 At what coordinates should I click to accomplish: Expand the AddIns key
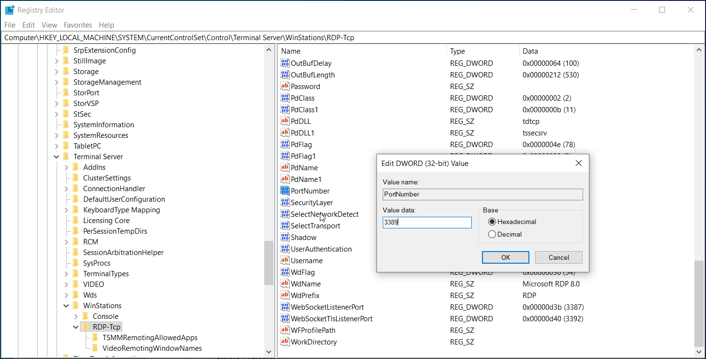66,167
